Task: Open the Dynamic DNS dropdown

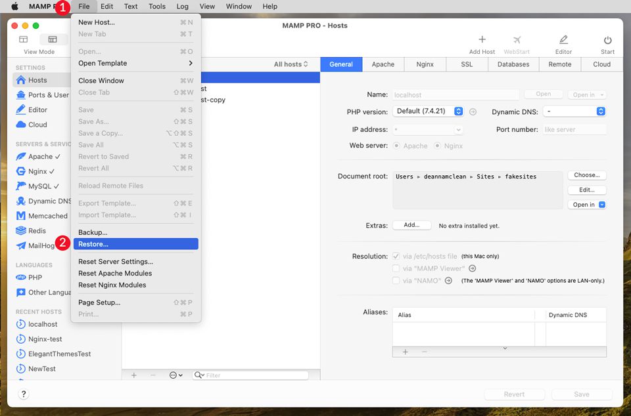Action: [574, 112]
